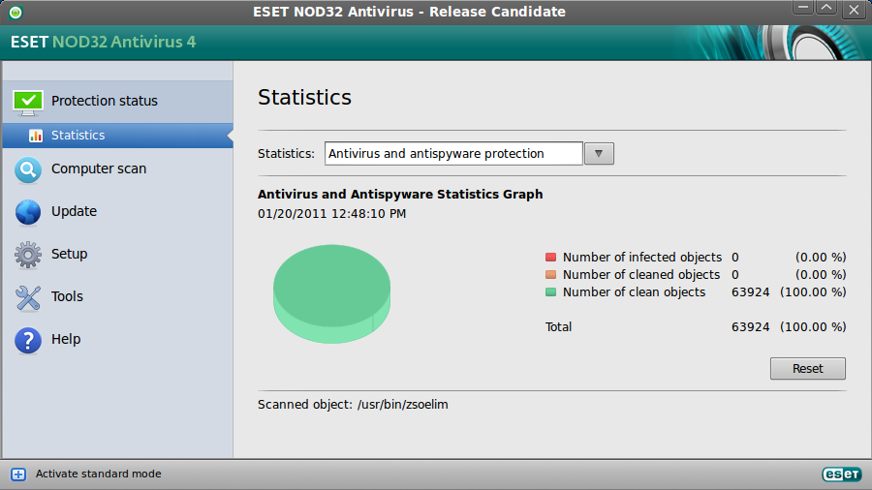Select Statistics submenu under Protection status
872x490 pixels.
pyautogui.click(x=78, y=136)
